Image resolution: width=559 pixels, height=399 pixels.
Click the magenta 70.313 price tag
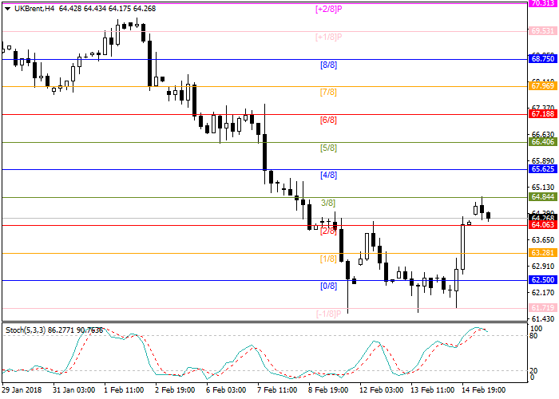tap(542, 3)
